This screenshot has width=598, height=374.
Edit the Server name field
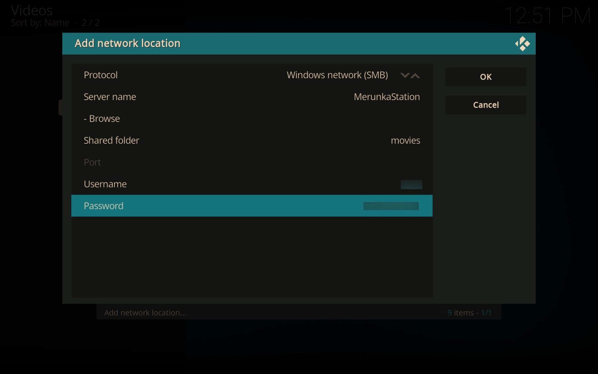point(252,97)
